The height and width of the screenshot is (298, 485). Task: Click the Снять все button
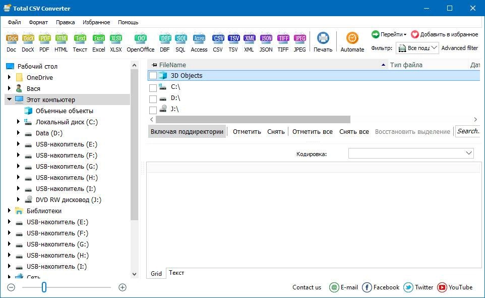354,132
